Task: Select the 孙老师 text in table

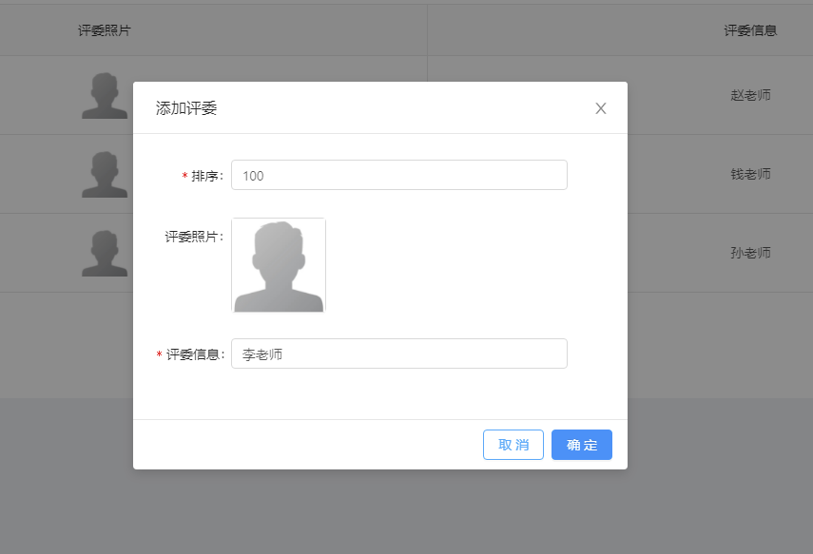Action: [750, 253]
